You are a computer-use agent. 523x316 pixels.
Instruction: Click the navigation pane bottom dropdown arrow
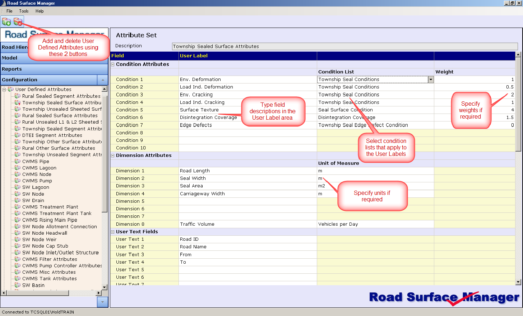point(102,302)
